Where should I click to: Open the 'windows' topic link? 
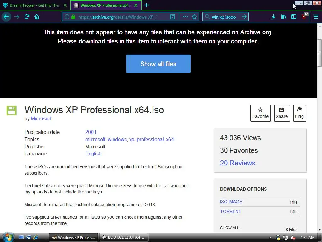pyautogui.click(x=117, y=139)
